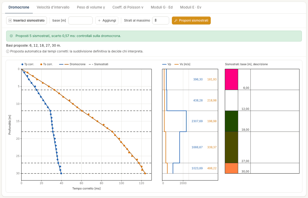Screen dimensions: 308x198
Task: Click the Tempo corretto [ms] axis label
Action: [86, 189]
